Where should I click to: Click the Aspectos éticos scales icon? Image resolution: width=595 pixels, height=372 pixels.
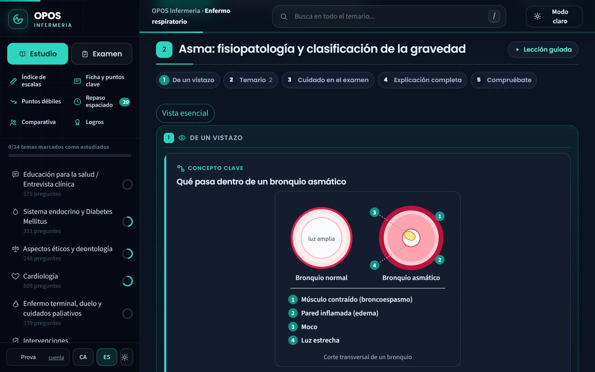(15, 249)
